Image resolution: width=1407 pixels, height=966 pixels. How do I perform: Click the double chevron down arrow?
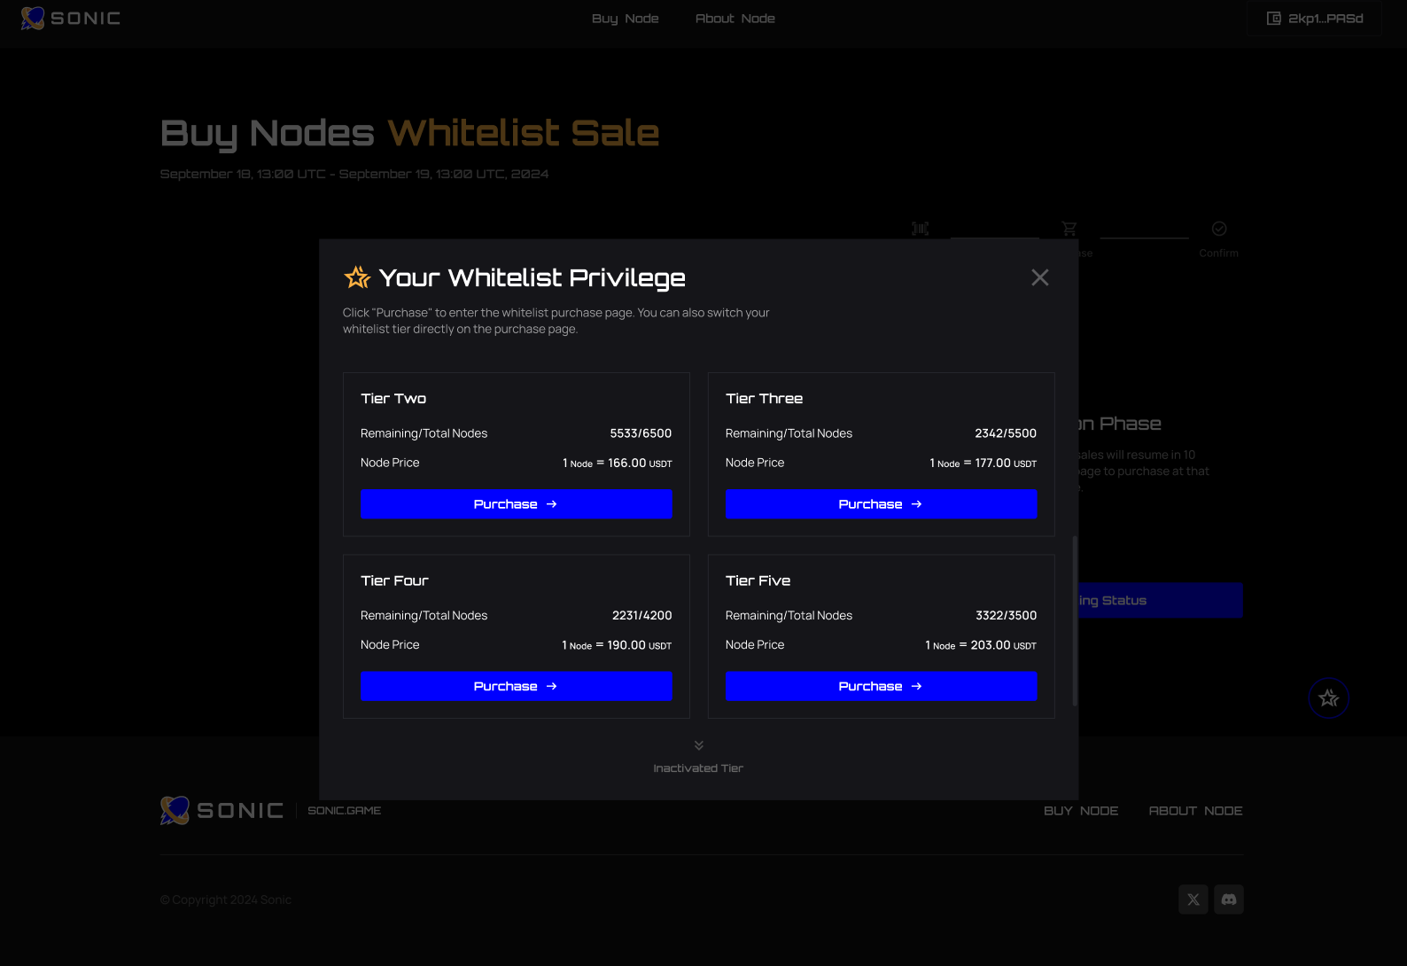coord(699,745)
